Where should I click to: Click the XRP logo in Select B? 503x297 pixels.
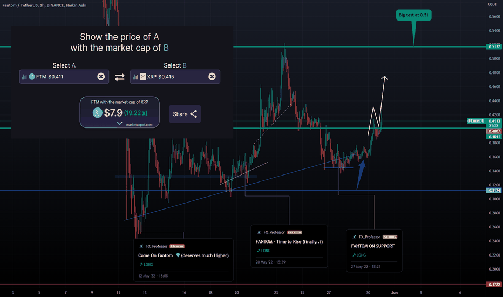pyautogui.click(x=143, y=77)
